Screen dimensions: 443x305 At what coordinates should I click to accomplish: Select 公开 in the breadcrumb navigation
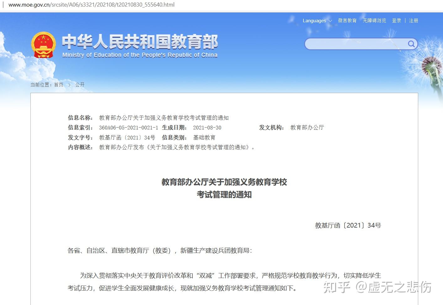(x=80, y=85)
